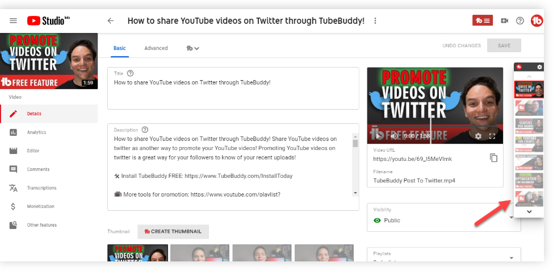The width and height of the screenshot is (553, 279).
Task: Expand the TubeBuddy tab dropdown
Action: pyautogui.click(x=193, y=48)
